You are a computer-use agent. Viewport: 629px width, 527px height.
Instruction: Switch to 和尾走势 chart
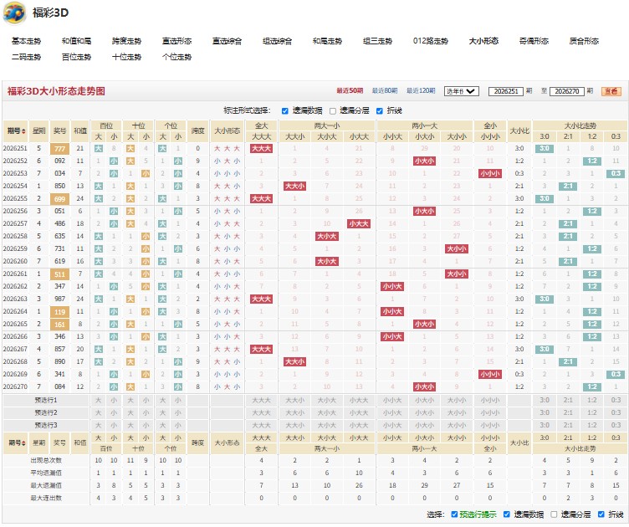(327, 41)
